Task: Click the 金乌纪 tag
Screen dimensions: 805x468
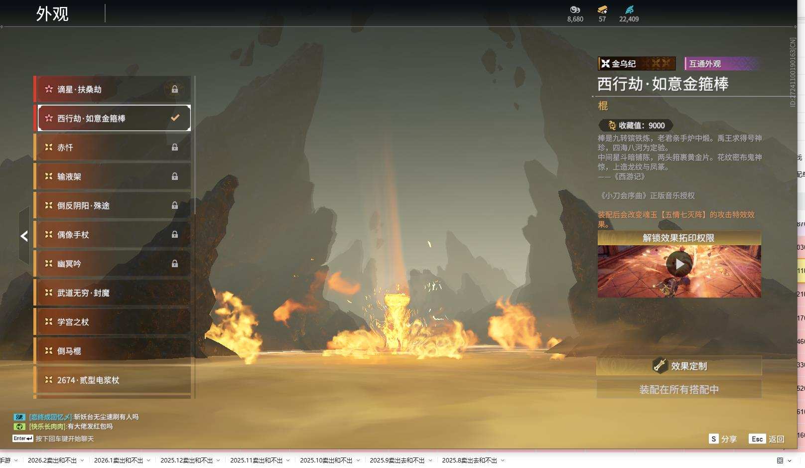Action: 637,64
